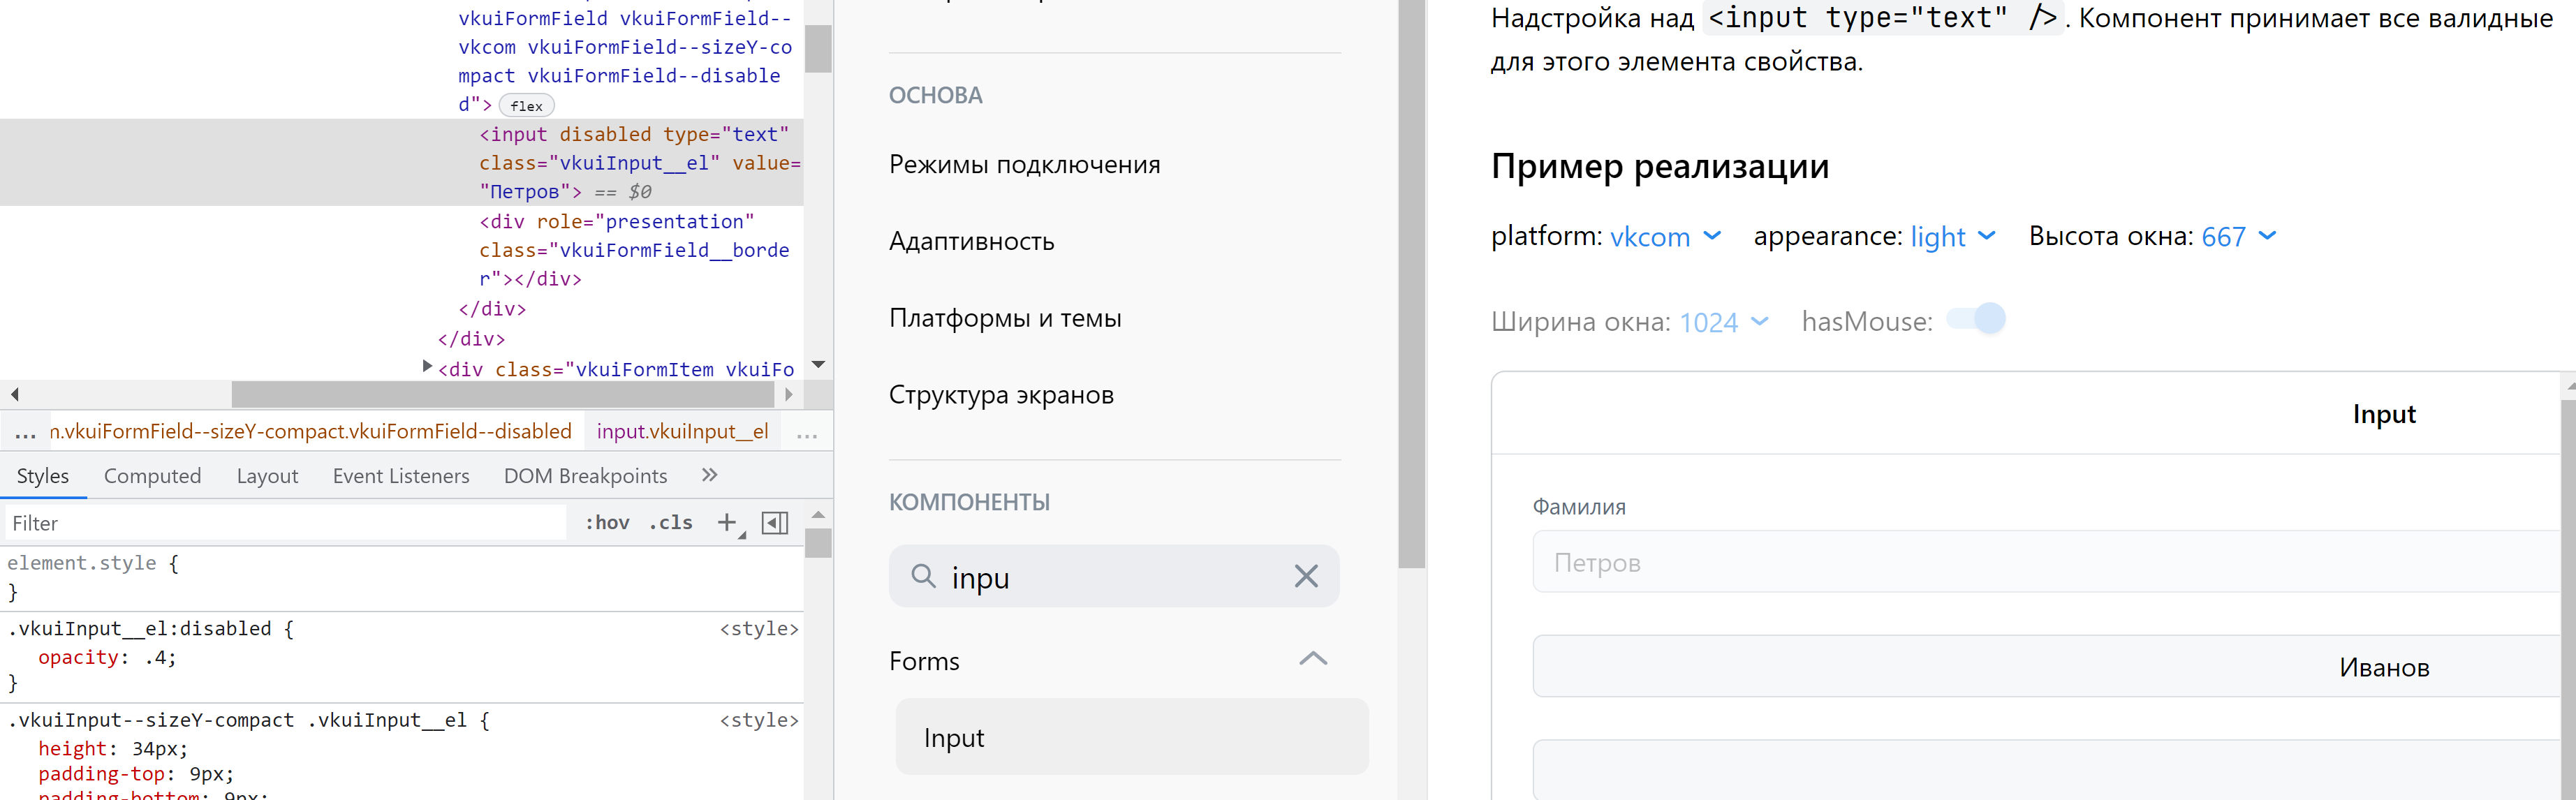Toggle .cls class editor
The image size is (2576, 800).
tap(670, 522)
